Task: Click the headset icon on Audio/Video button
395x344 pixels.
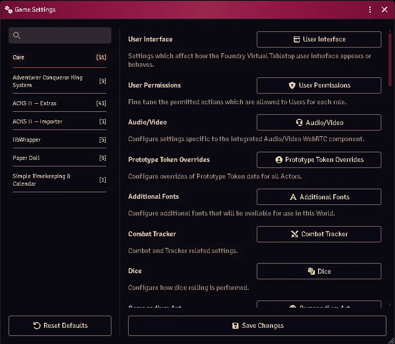Action: [299, 122]
